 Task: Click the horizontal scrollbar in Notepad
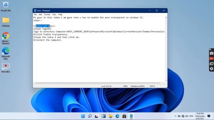point(98,83)
